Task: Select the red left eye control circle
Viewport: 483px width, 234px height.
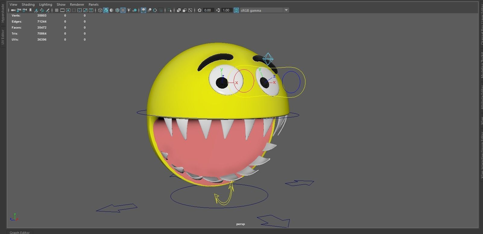Action: 244,81
